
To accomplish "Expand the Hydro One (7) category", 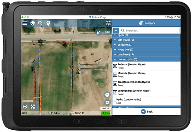I will [x=146, y=50].
